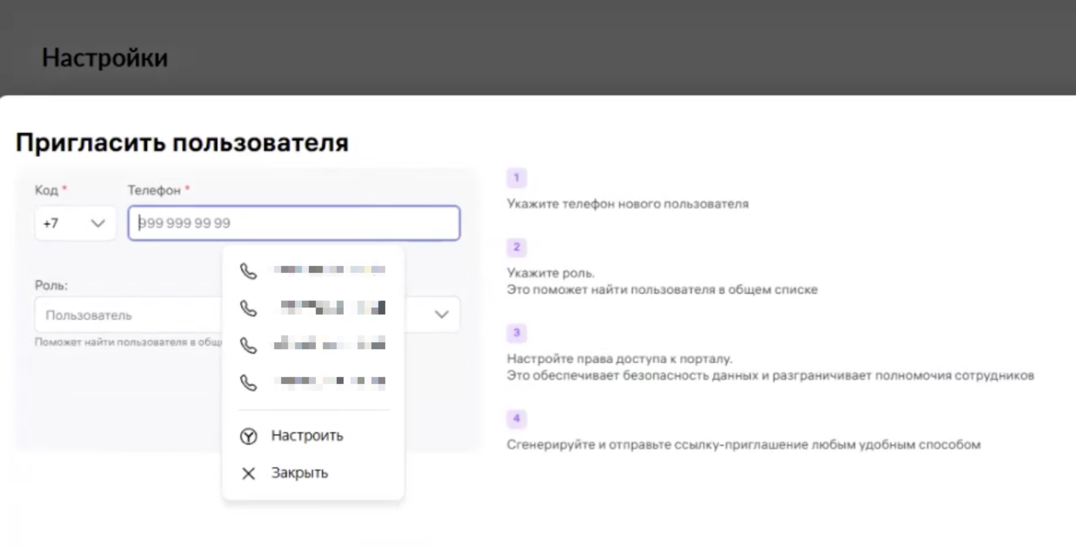Click text about generating ссылку-приглашение
The image size is (1076, 549).
tap(744, 445)
